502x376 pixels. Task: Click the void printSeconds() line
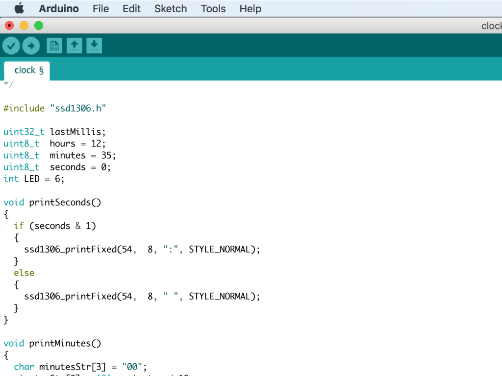coord(52,202)
